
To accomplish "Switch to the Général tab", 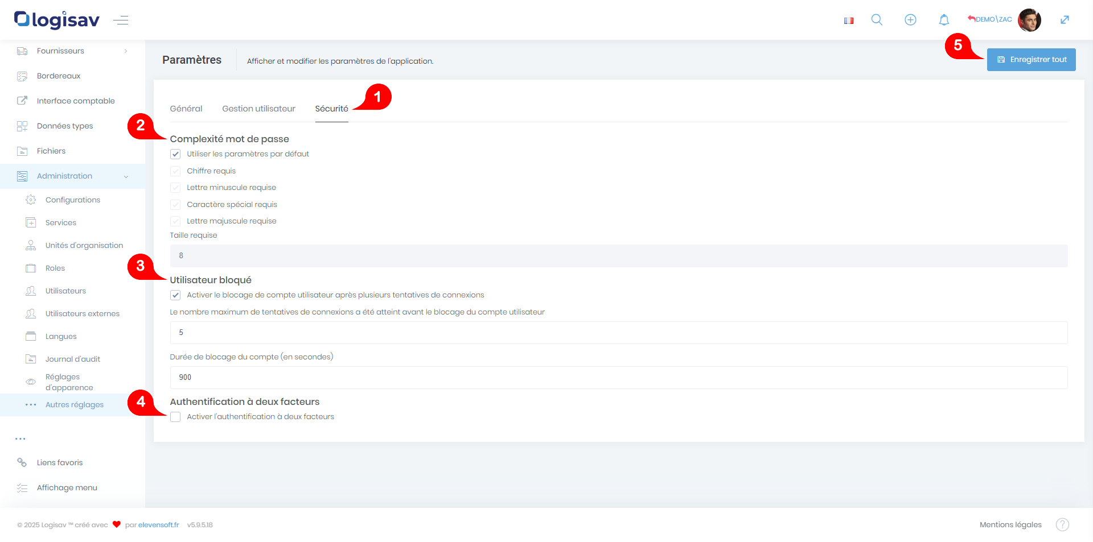I will pos(186,109).
